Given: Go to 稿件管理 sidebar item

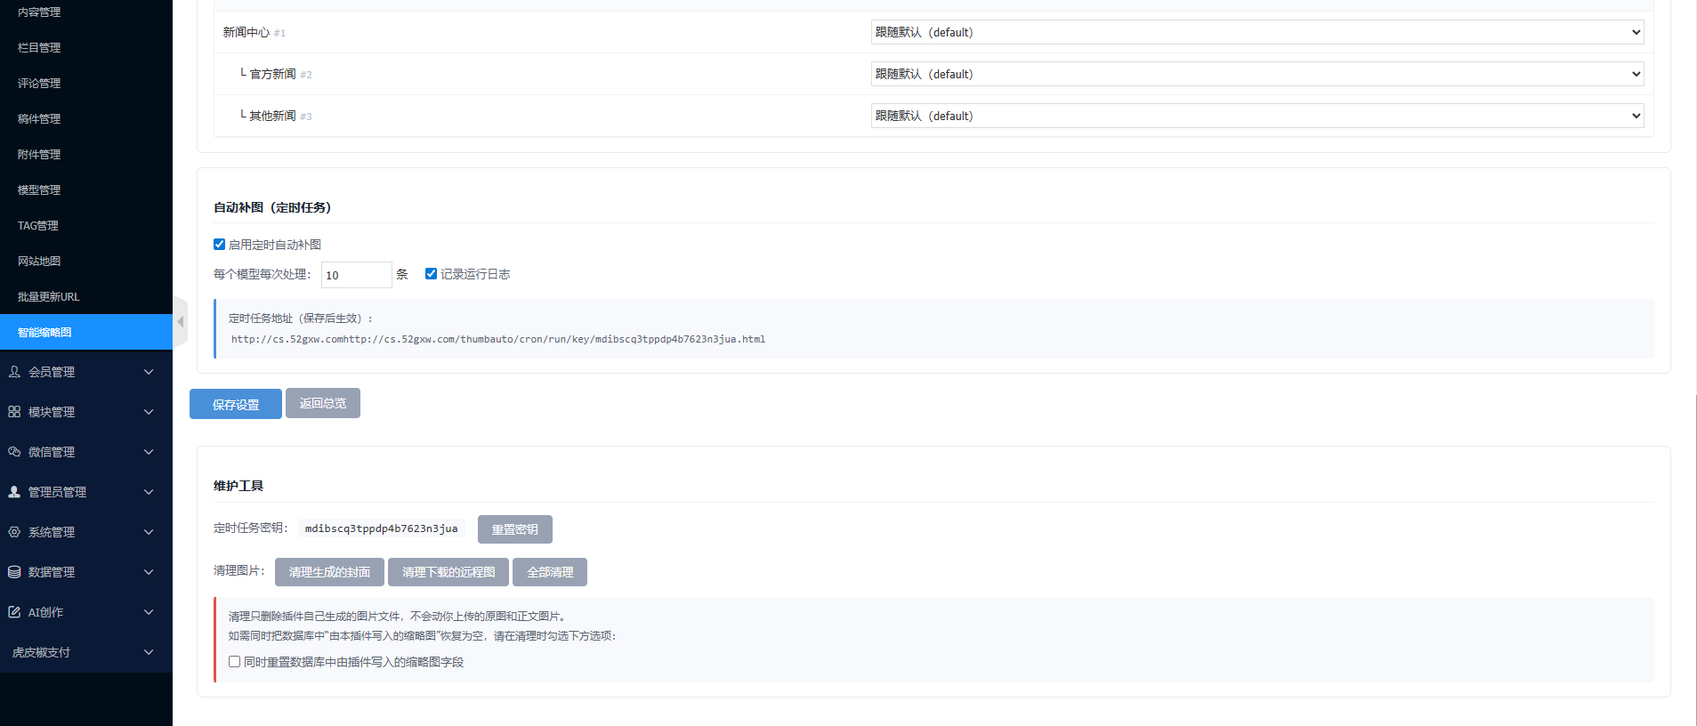Looking at the screenshot, I should click(86, 118).
